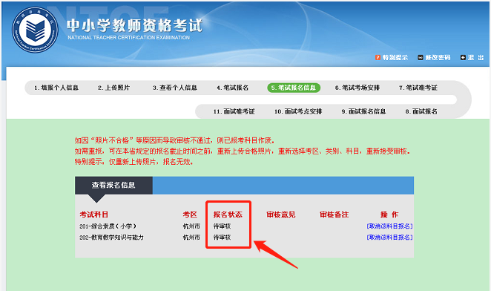The height and width of the screenshot is (291, 491).
Task: Go to step 1 填报个人信息
Action: tap(56, 88)
